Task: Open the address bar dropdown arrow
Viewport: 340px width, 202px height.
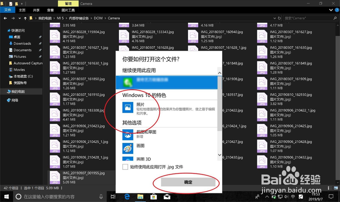Action: [x=274, y=18]
